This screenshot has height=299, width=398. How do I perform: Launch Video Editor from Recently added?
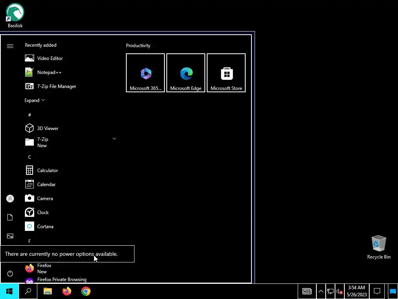tap(71, 58)
